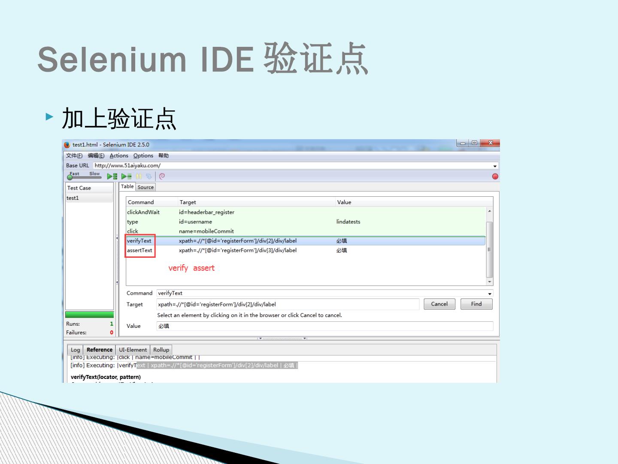Open the Log tab
The width and height of the screenshot is (618, 464).
click(76, 350)
